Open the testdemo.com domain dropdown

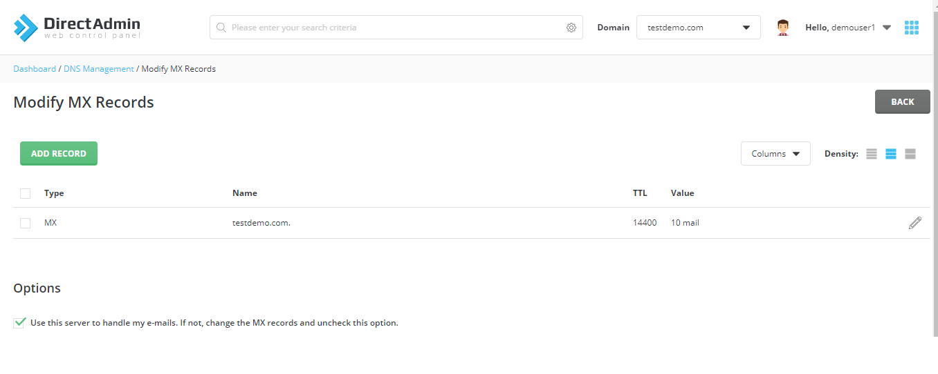click(x=699, y=28)
